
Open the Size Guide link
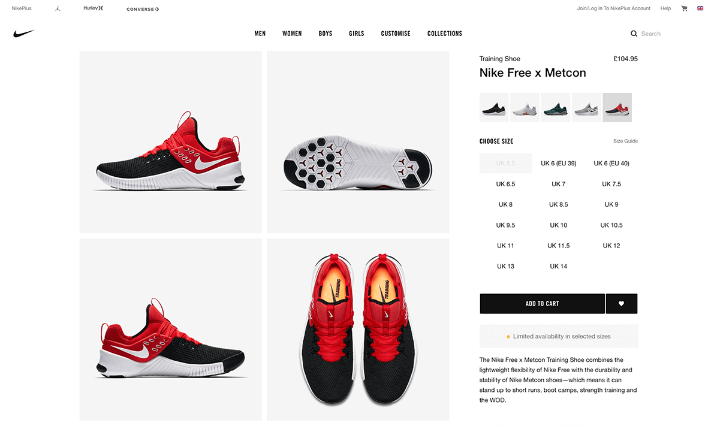point(625,141)
